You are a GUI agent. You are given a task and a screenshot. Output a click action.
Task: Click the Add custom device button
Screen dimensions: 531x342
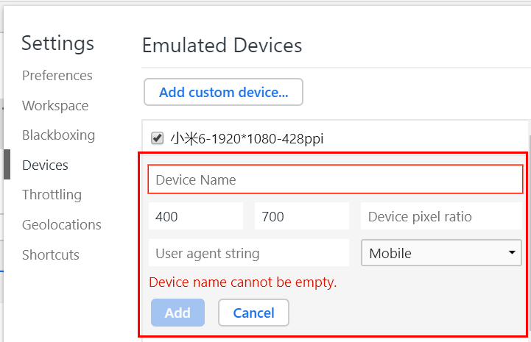[223, 92]
